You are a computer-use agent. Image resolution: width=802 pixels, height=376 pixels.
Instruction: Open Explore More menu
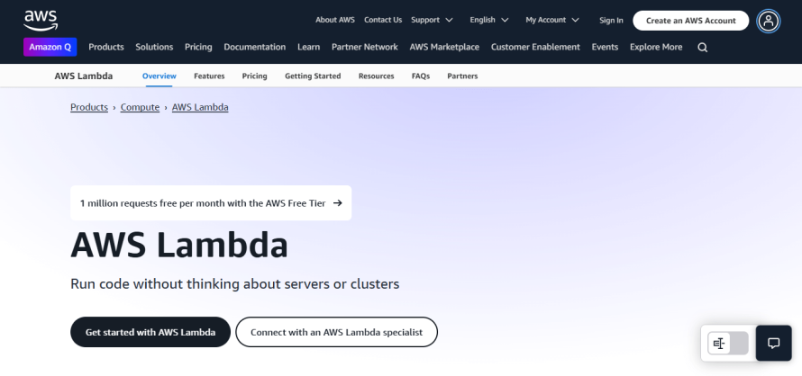[656, 47]
